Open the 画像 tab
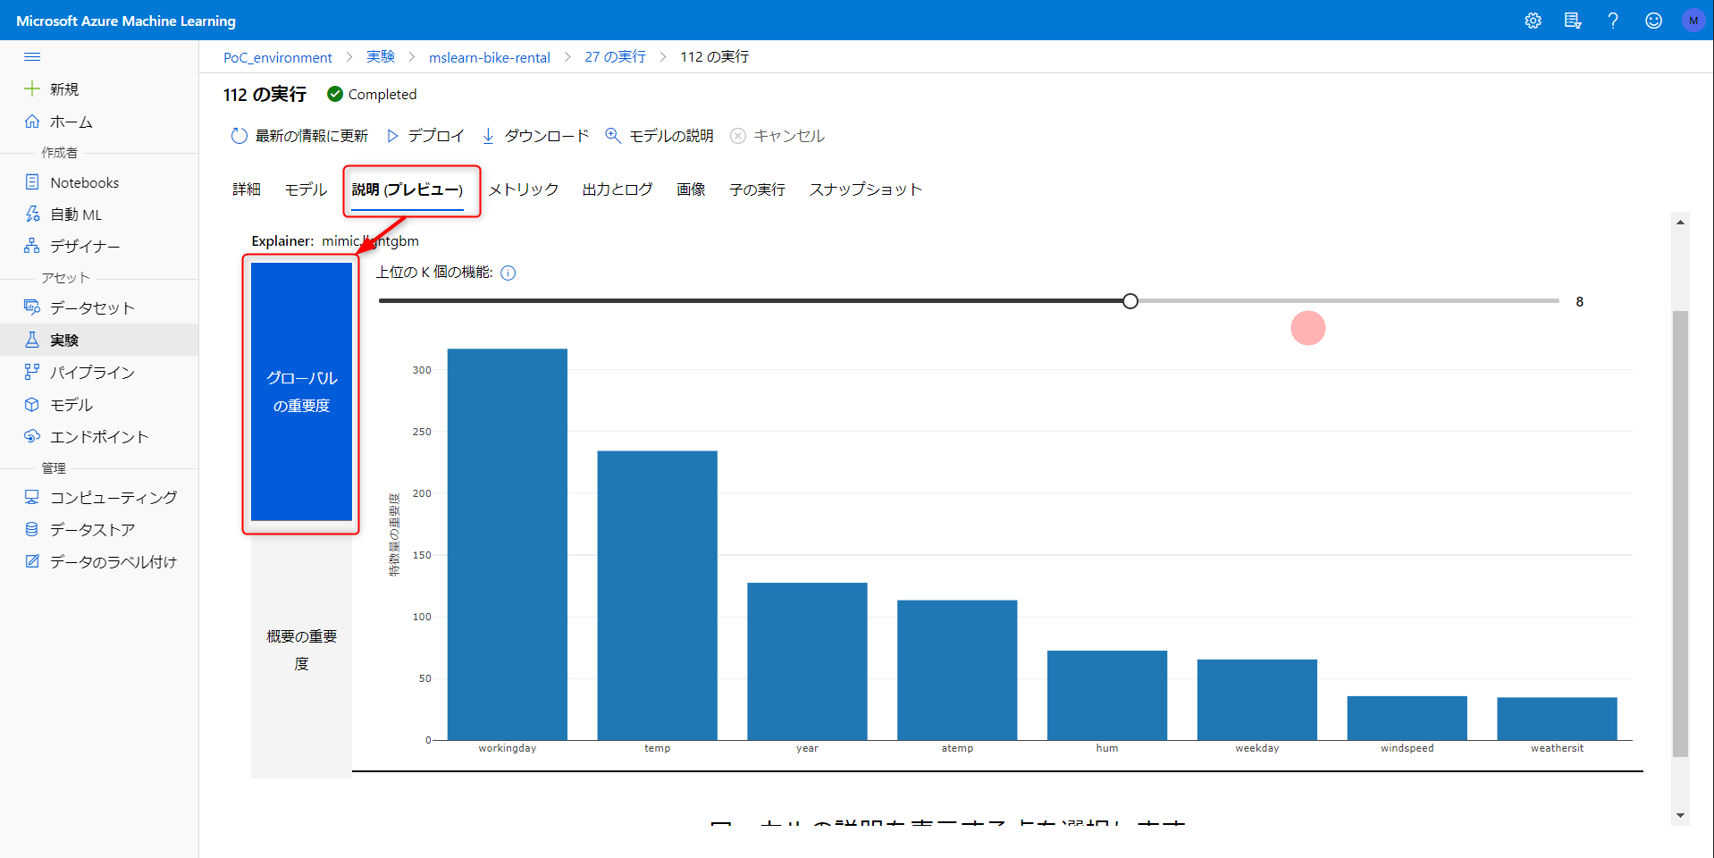 tap(691, 189)
